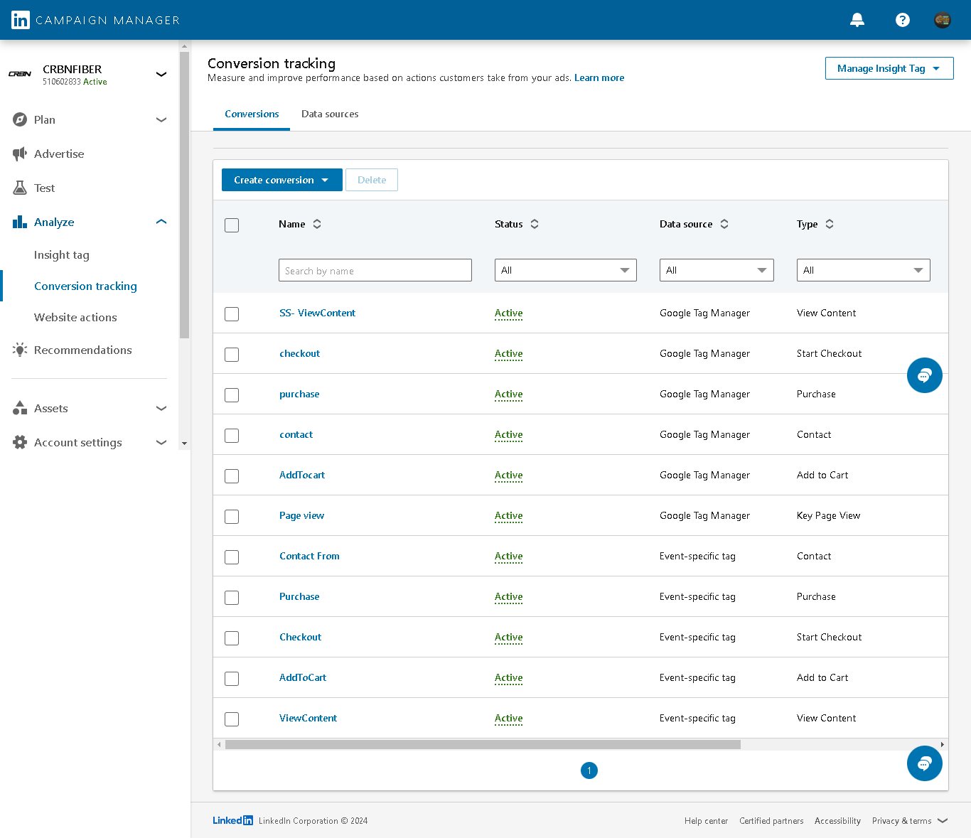Click the LinkedIn logo in header
The width and height of the screenshot is (971, 838).
pyautogui.click(x=21, y=20)
